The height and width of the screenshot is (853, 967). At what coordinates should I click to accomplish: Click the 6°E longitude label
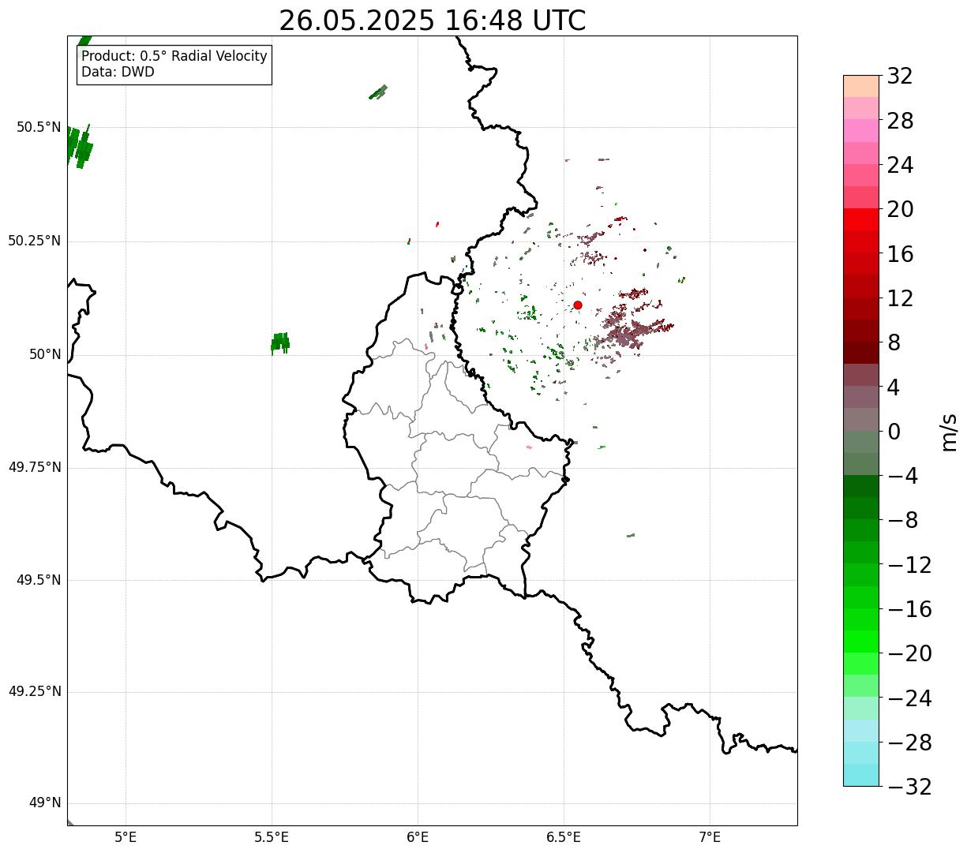click(x=418, y=837)
